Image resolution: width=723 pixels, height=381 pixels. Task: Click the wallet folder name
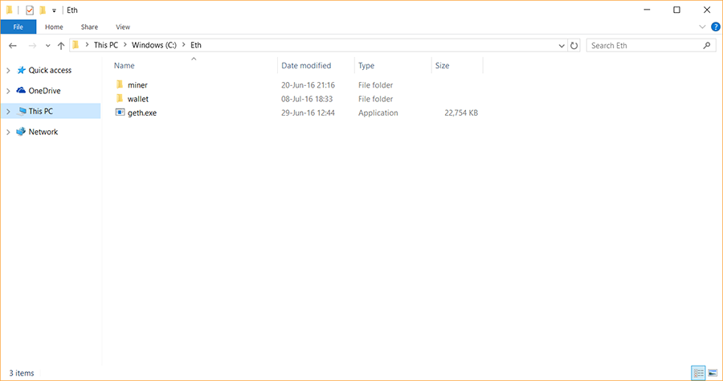click(x=138, y=99)
